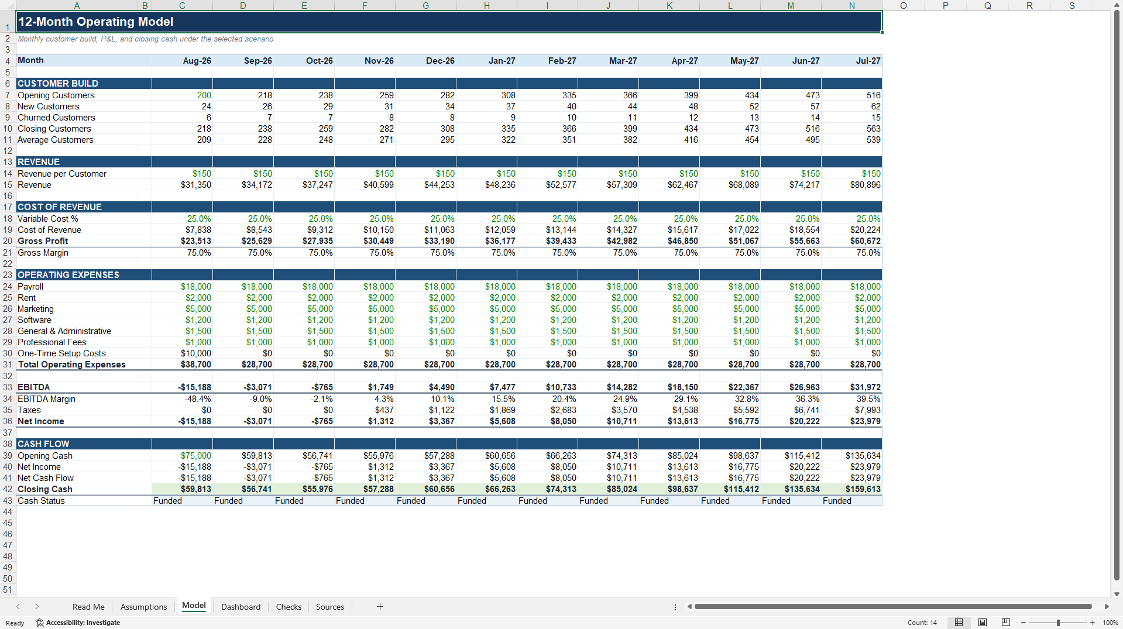Open the Assumptions sheet tab
Viewport: 1123px width, 629px height.
[143, 607]
